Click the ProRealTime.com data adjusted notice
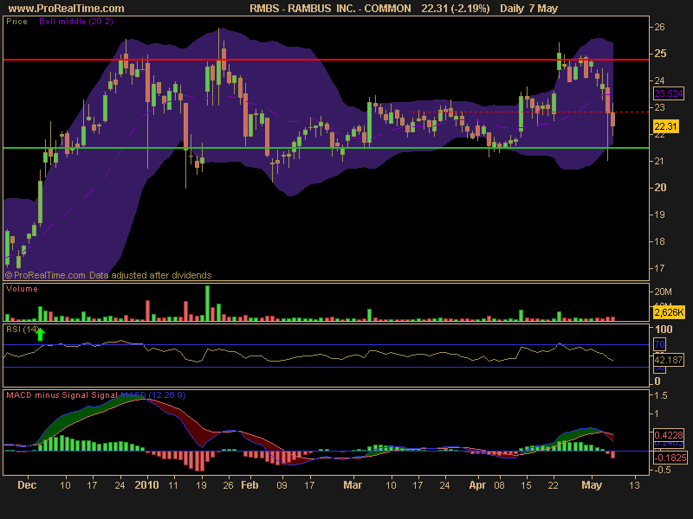This screenshot has height=519, width=693. [x=108, y=275]
